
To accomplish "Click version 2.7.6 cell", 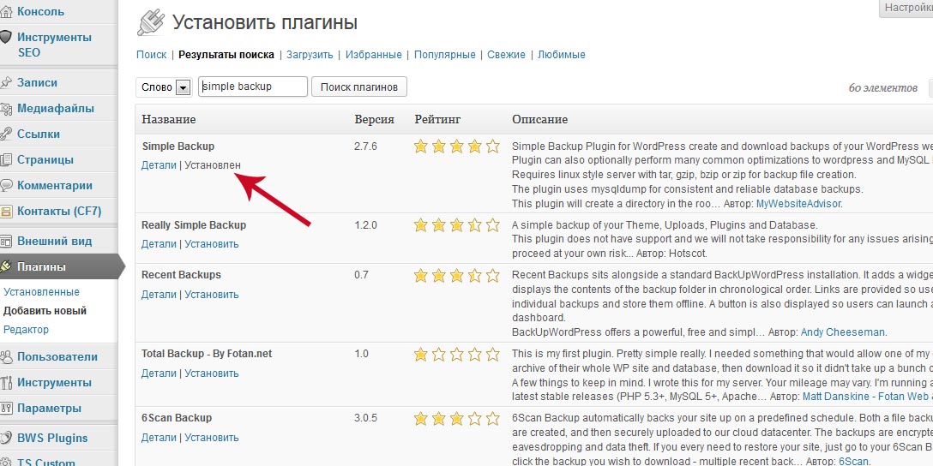I will click(366, 146).
